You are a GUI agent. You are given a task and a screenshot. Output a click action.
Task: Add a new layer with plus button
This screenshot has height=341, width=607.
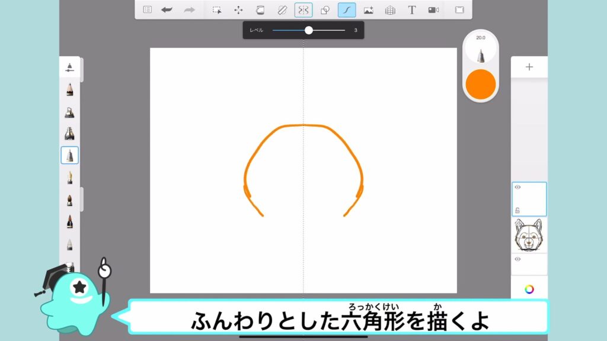click(529, 67)
